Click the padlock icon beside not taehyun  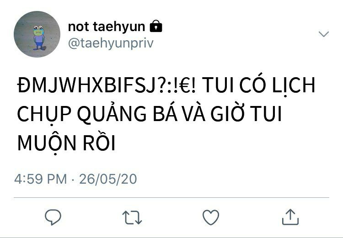pyautogui.click(x=156, y=26)
